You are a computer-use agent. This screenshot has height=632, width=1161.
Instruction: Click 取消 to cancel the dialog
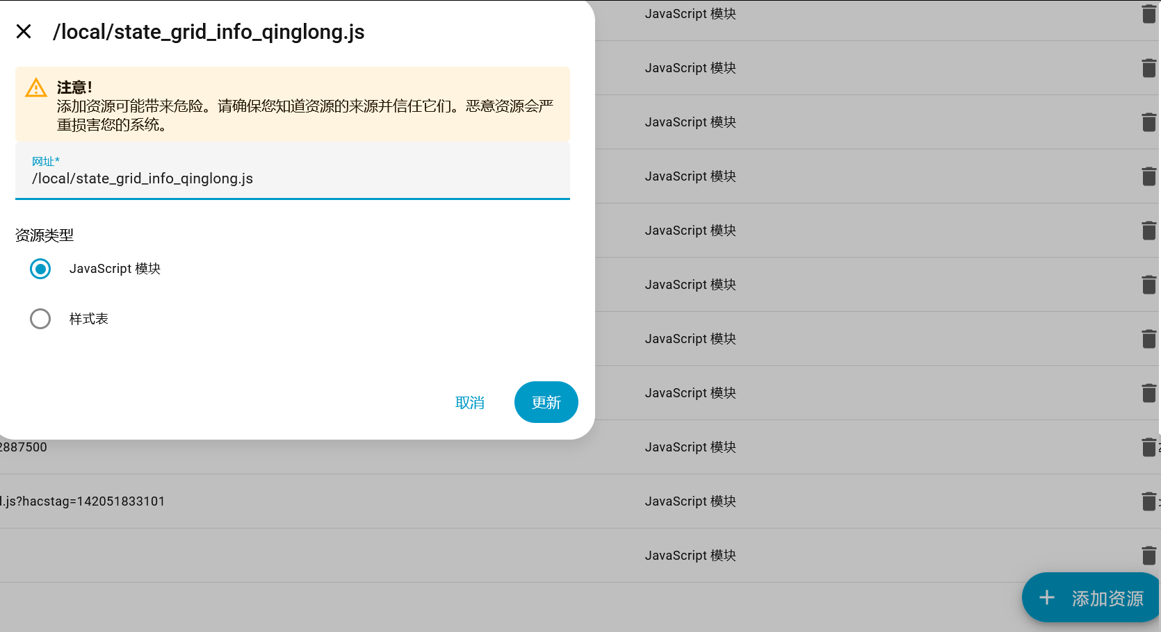(469, 402)
